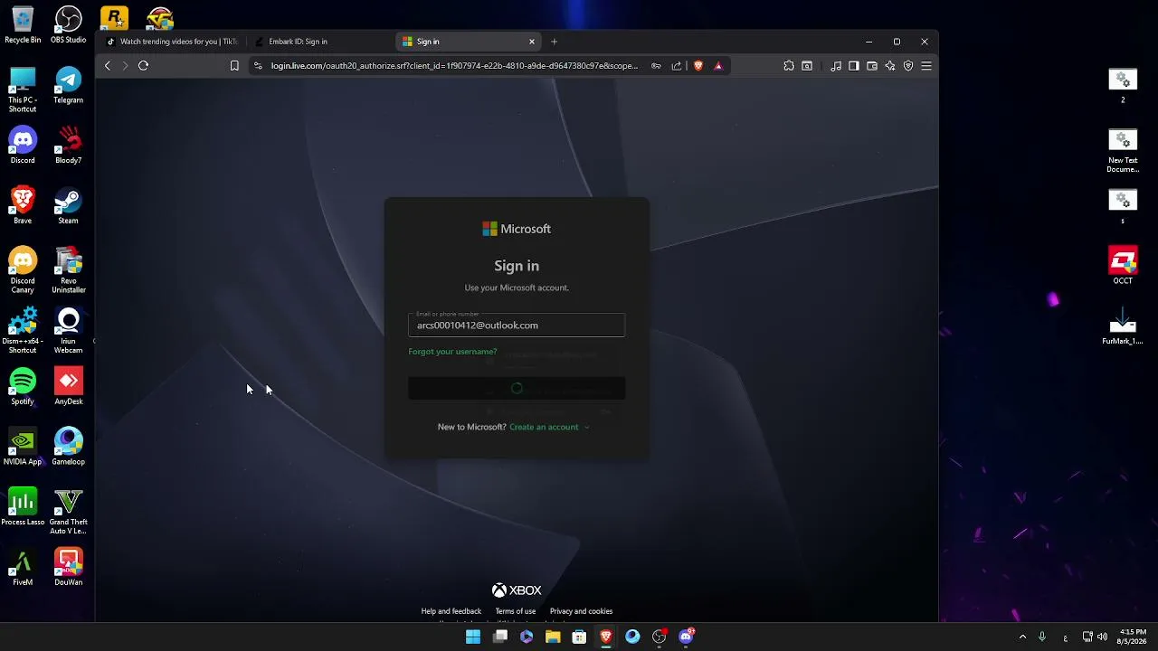Open the Terms of use link

(x=516, y=611)
